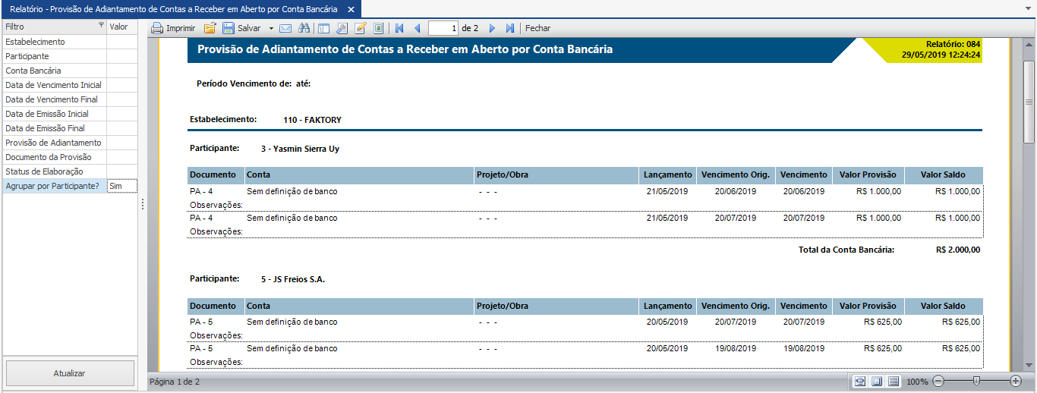
Task: Open a report file via folder icon
Action: 210,28
